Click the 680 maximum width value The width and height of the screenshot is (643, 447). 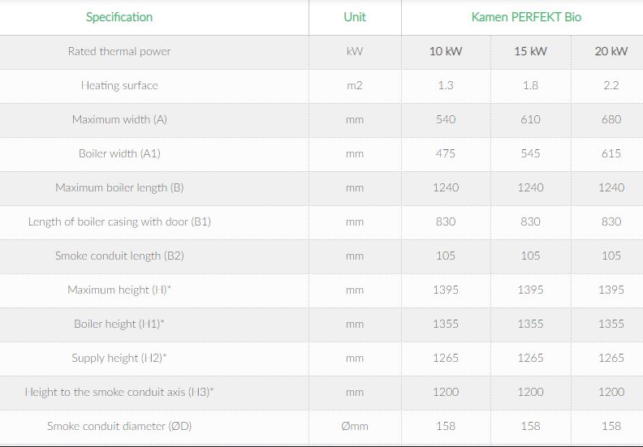(x=611, y=119)
